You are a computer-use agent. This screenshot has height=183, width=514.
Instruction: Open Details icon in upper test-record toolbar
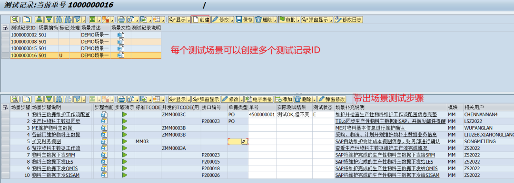tap(15, 19)
